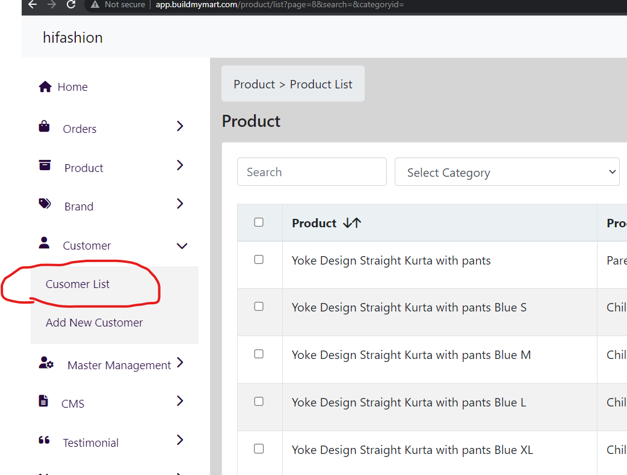This screenshot has width=627, height=475.
Task: Collapse the Customer menu chevron
Action: [x=182, y=246]
